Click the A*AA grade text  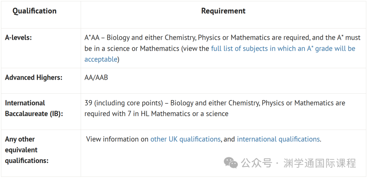pyautogui.click(x=93, y=37)
